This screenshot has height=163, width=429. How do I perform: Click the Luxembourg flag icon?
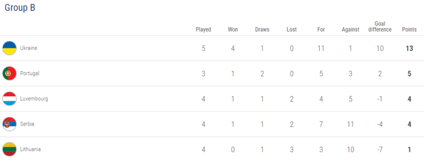pyautogui.click(x=9, y=99)
